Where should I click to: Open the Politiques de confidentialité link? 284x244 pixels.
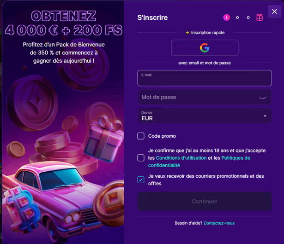[x=199, y=162]
